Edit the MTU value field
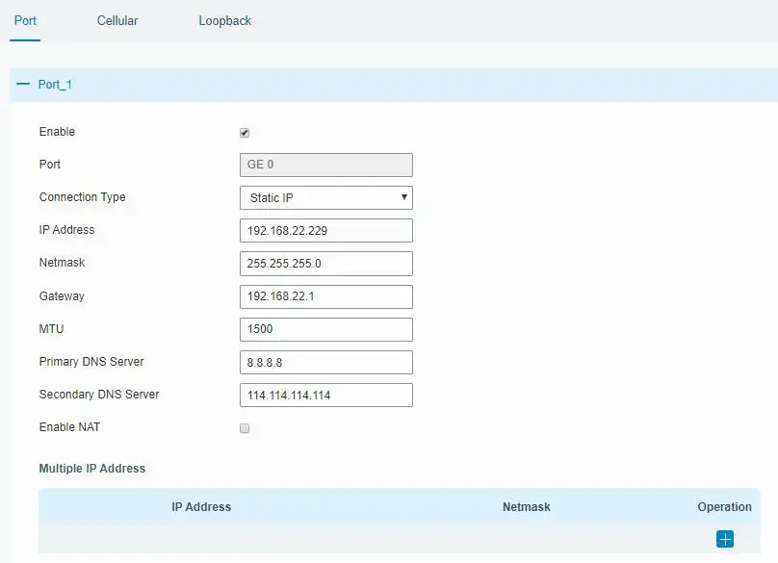The width and height of the screenshot is (778, 563). pyautogui.click(x=325, y=328)
